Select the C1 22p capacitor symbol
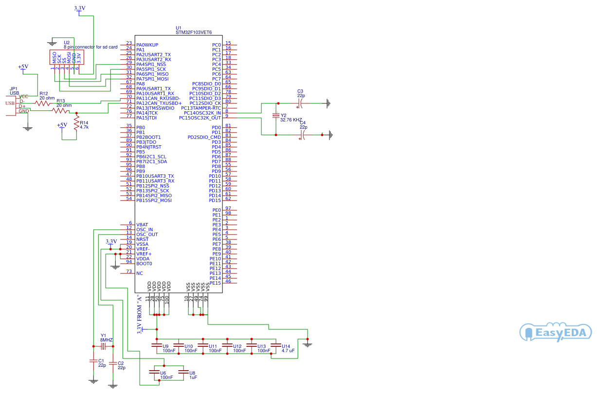The image size is (597, 393). click(93, 361)
